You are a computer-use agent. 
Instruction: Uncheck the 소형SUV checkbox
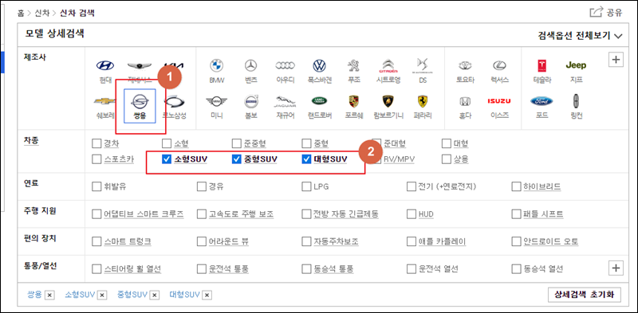166,159
